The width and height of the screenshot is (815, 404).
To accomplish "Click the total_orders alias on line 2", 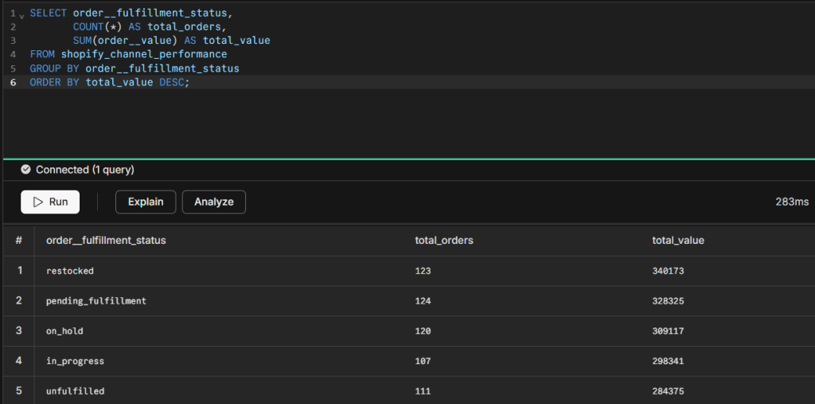I will [184, 26].
